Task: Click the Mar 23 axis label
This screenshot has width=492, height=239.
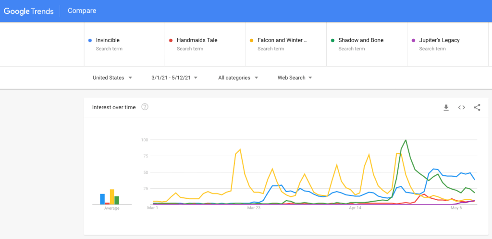Action: tap(254, 207)
